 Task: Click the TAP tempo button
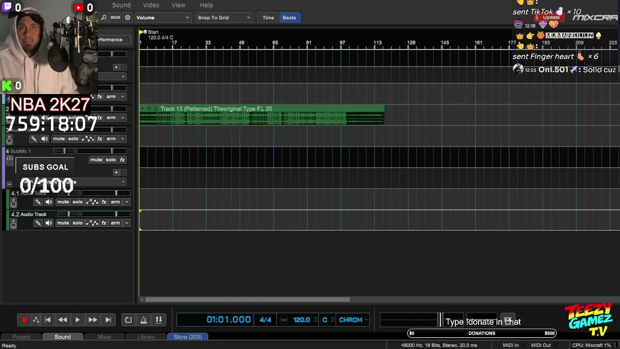pyautogui.click(x=283, y=320)
